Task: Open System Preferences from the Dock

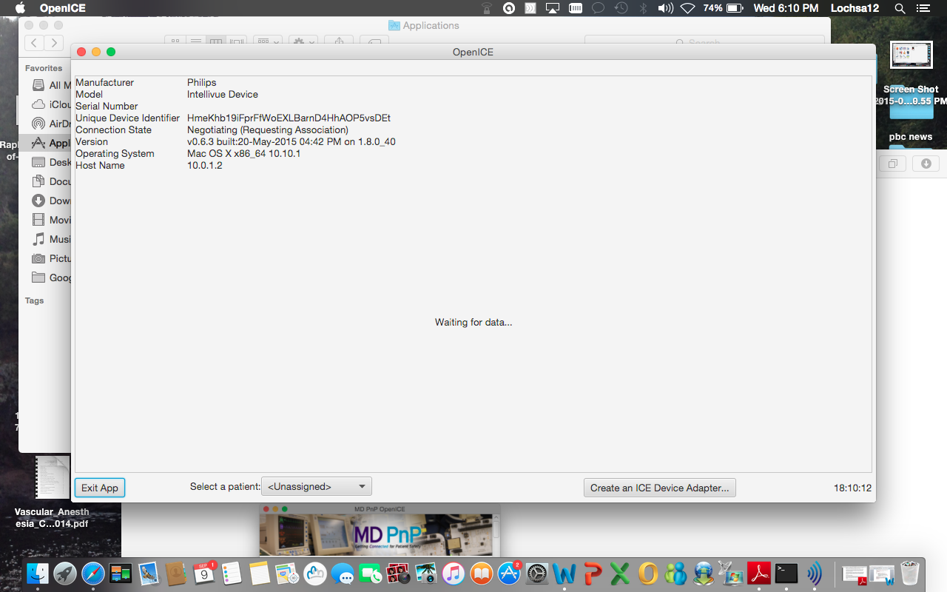Action: [x=536, y=573]
